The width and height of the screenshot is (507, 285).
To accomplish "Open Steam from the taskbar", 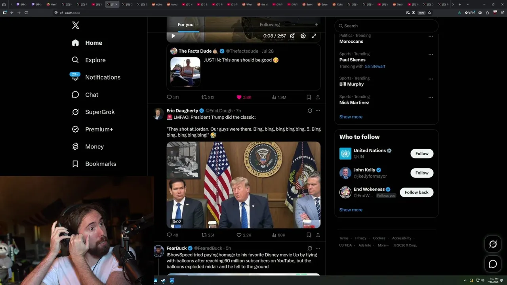I will (163, 281).
